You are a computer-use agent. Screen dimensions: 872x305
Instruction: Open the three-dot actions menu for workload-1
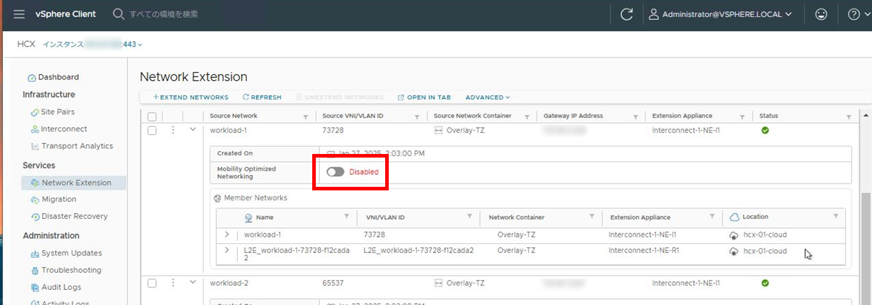coord(173,130)
